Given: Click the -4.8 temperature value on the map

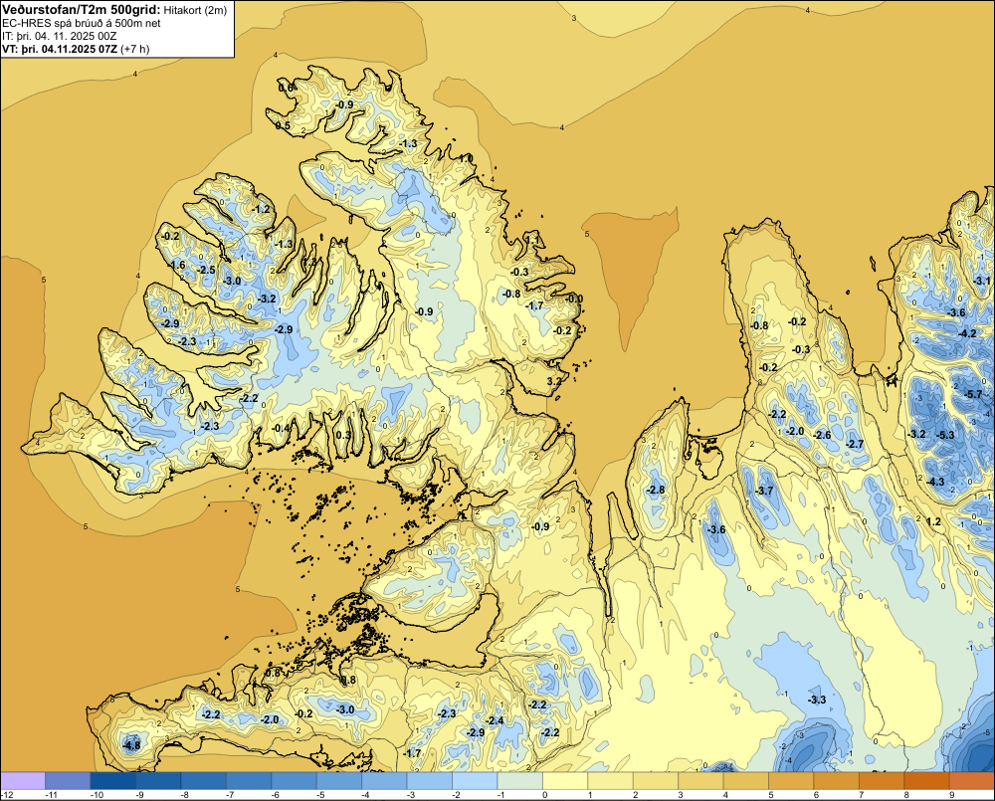Looking at the screenshot, I should [x=132, y=745].
